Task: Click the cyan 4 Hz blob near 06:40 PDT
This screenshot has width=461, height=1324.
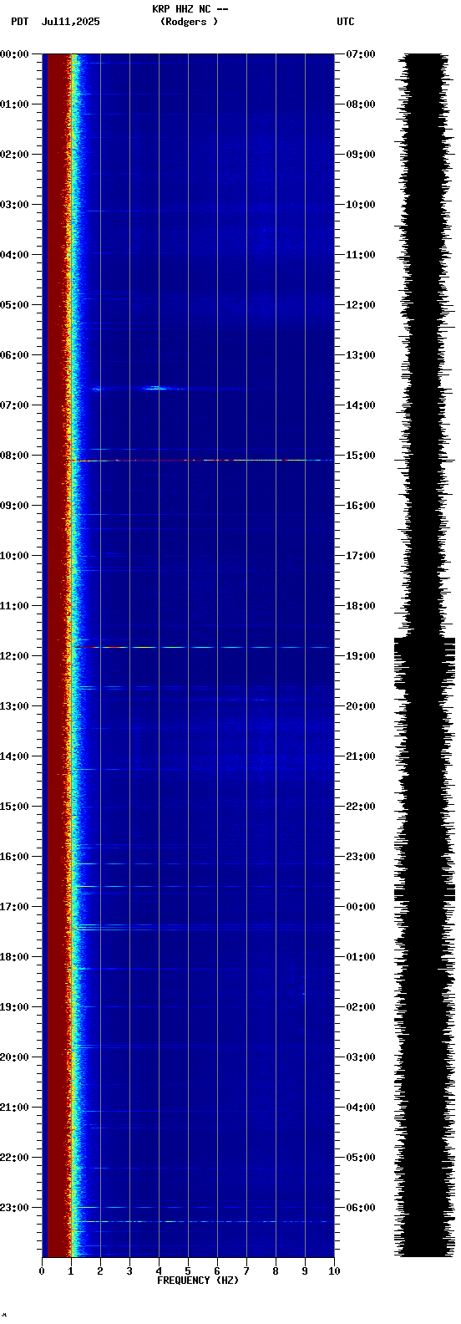Action: pyautogui.click(x=156, y=388)
